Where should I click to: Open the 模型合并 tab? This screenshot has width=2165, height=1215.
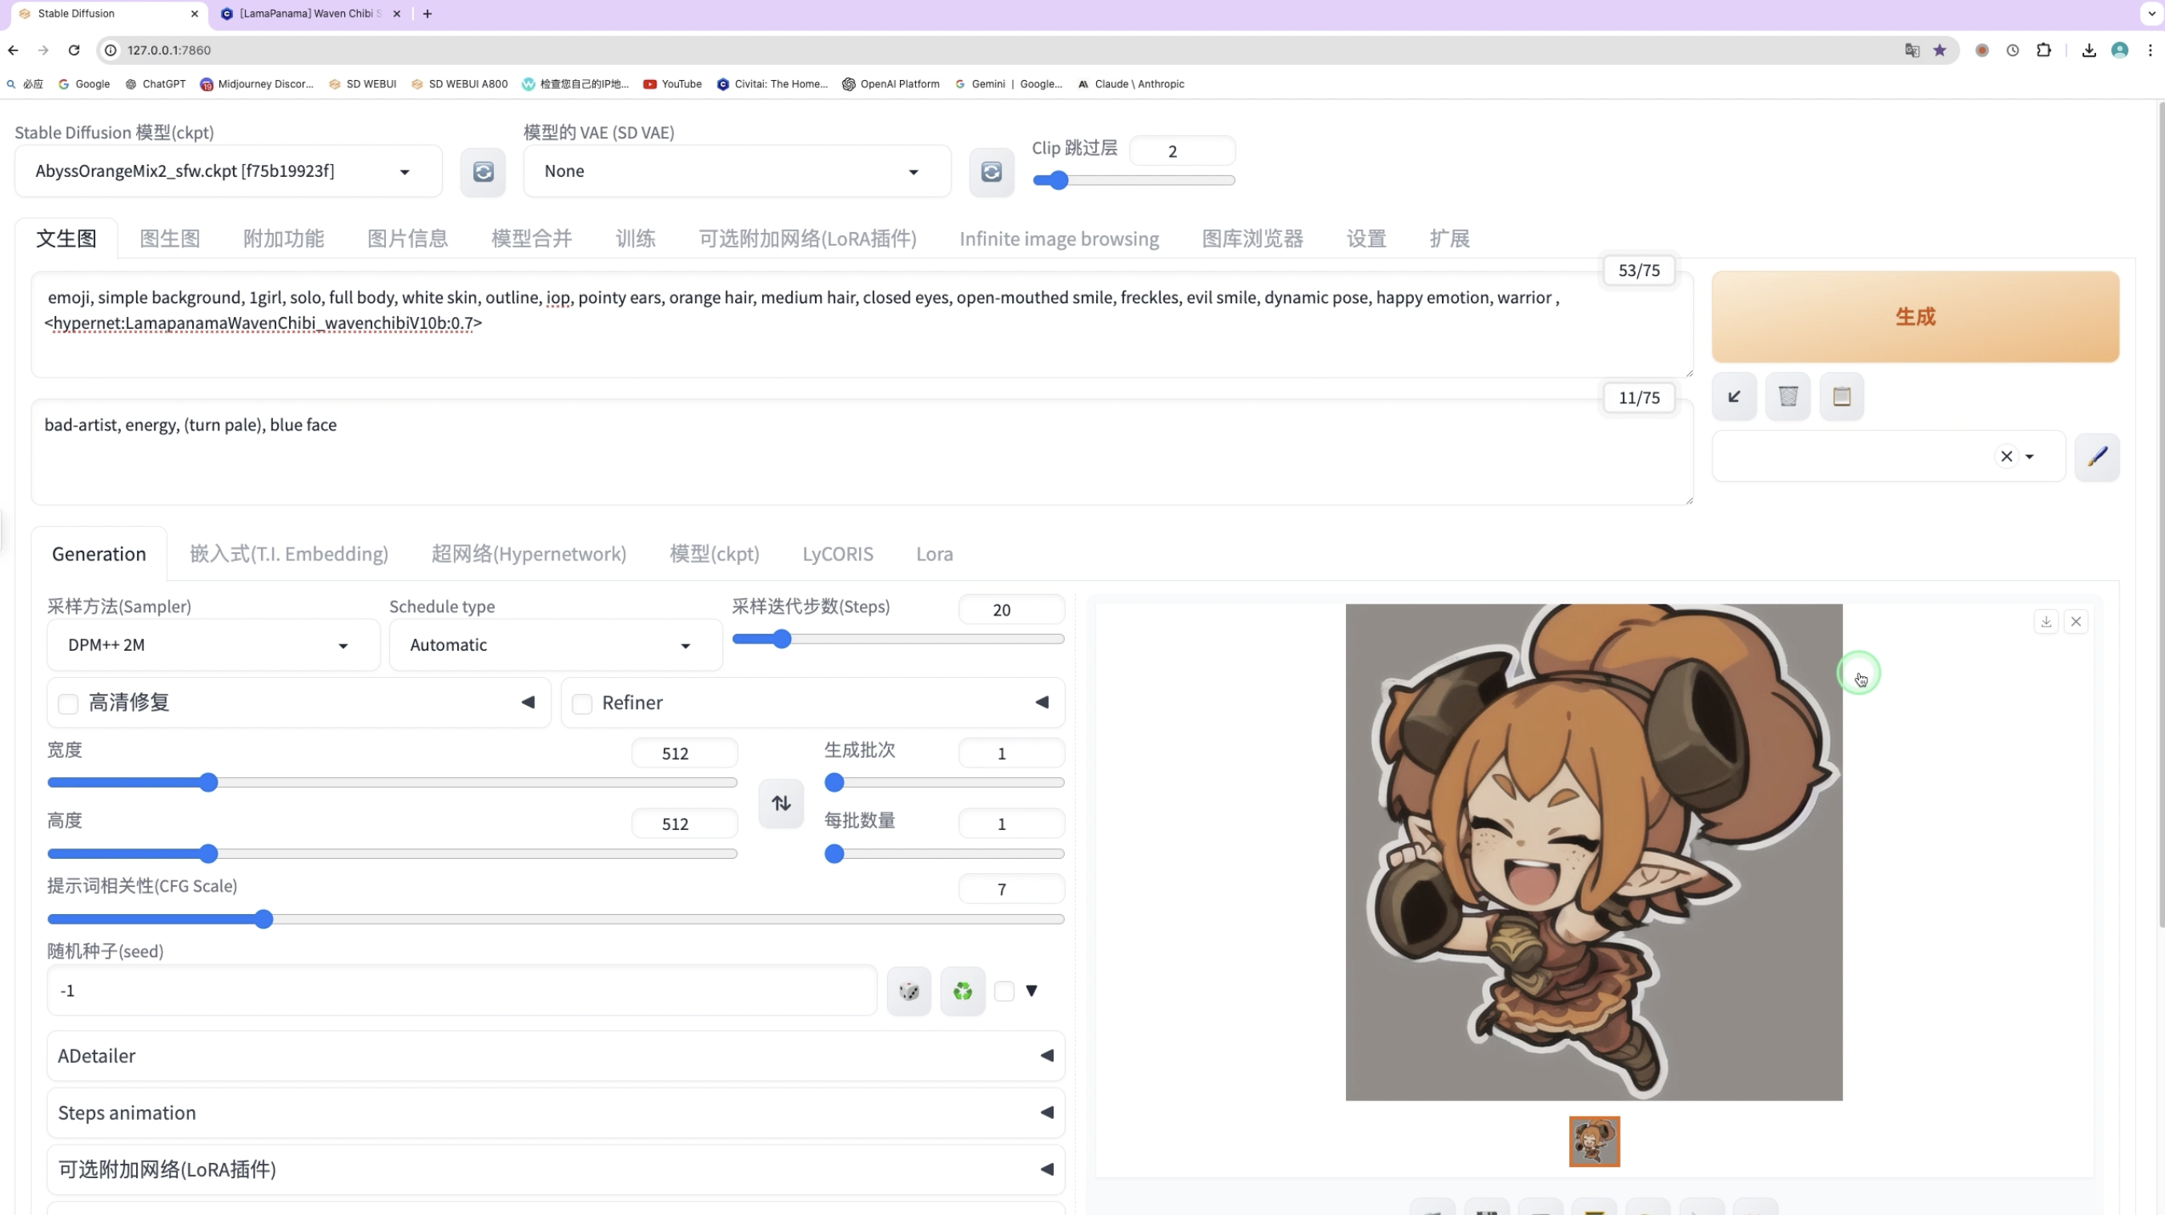click(x=531, y=239)
